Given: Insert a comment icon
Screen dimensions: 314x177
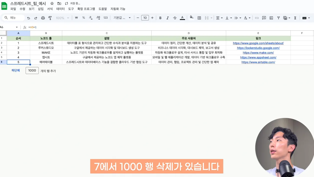Looking at the screenshot, I should point(264,18).
